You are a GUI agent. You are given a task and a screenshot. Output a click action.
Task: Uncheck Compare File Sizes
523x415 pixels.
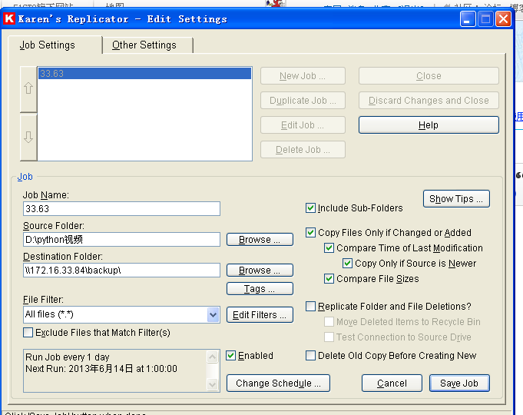coord(329,278)
